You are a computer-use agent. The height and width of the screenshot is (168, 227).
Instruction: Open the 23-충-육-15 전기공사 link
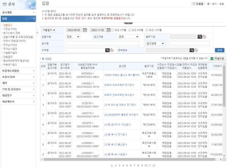[116, 135]
